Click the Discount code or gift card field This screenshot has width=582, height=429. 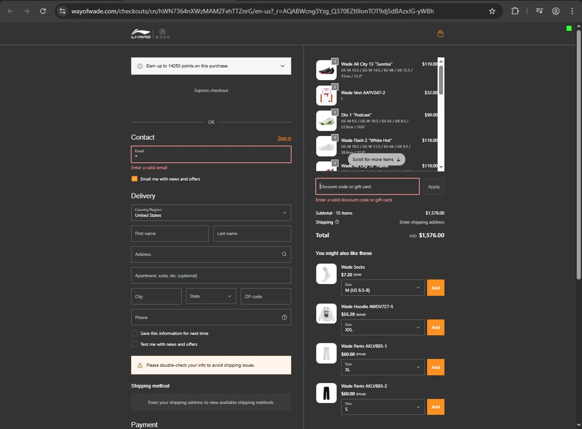367,186
